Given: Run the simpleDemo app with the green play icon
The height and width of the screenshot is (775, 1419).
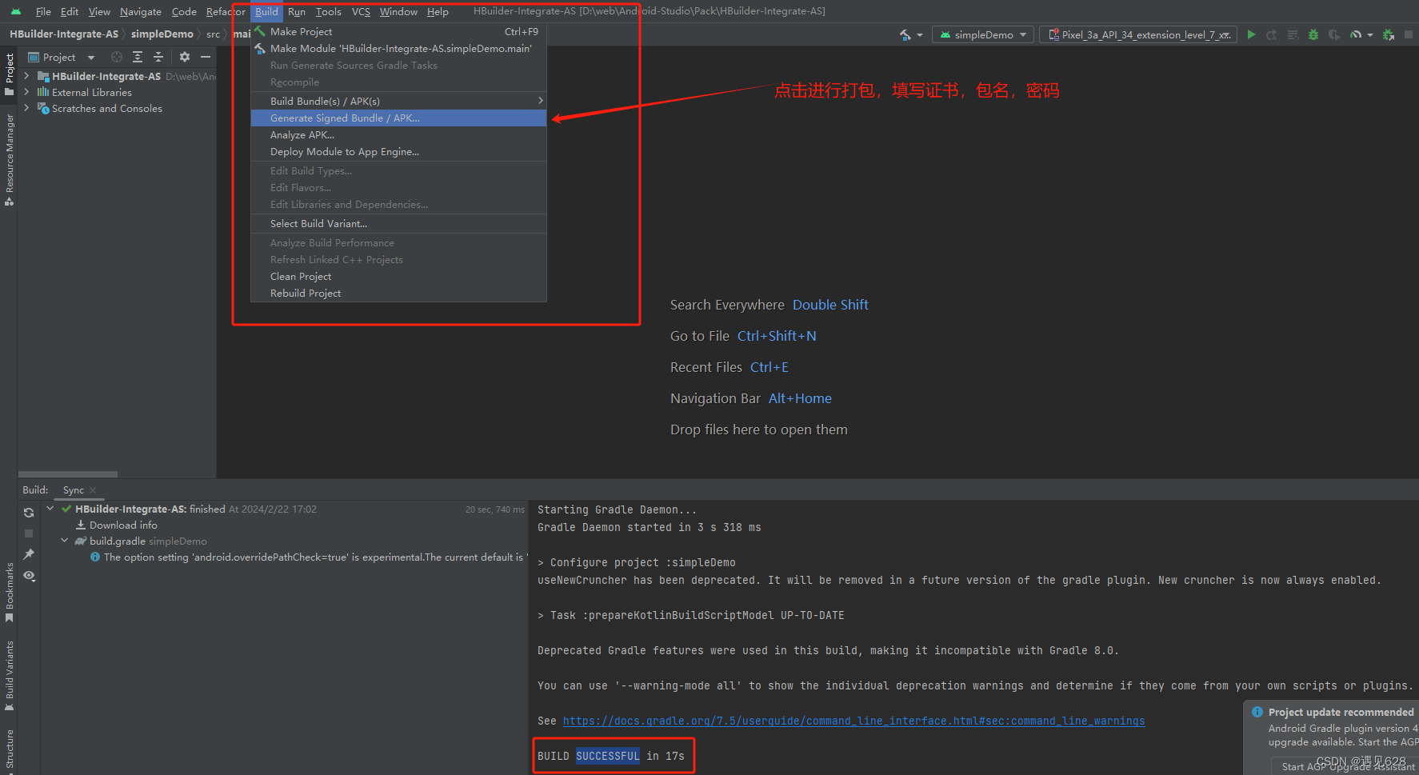Looking at the screenshot, I should coord(1251,34).
